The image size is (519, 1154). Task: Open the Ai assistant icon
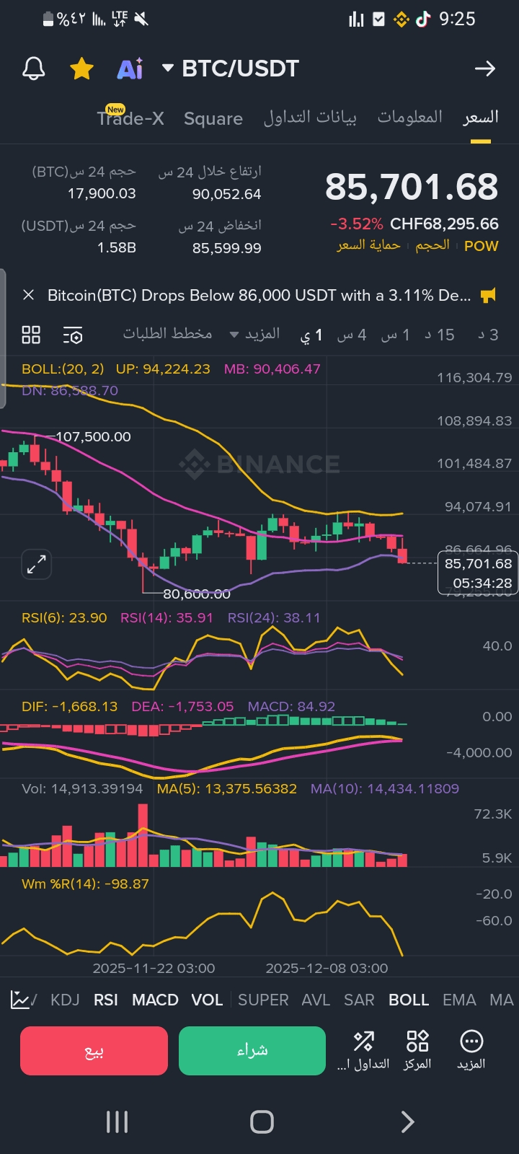[130, 69]
